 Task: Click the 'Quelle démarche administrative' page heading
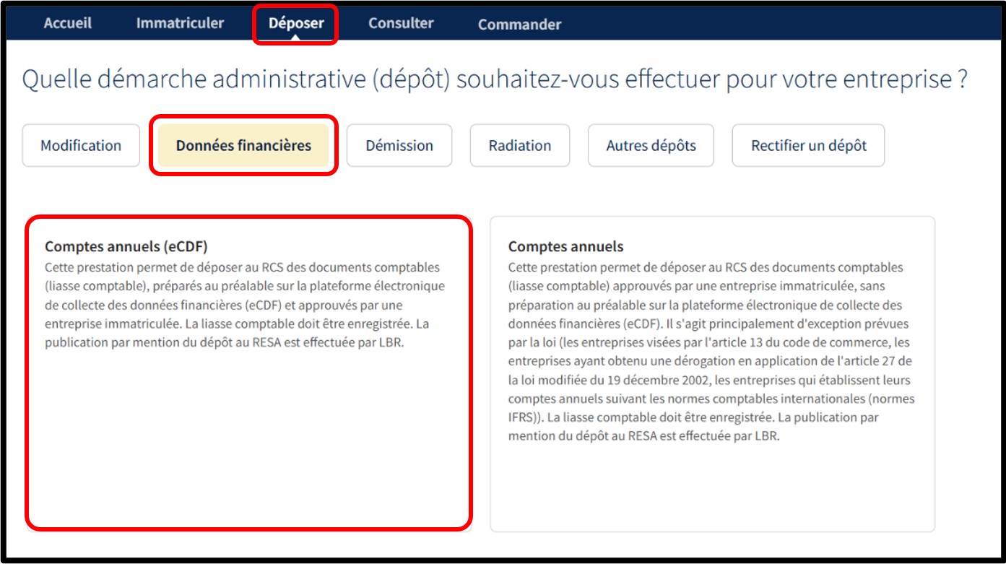pos(494,80)
